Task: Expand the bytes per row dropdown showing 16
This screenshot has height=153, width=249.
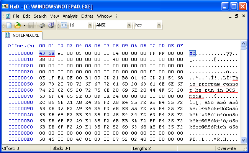Action: point(90,25)
